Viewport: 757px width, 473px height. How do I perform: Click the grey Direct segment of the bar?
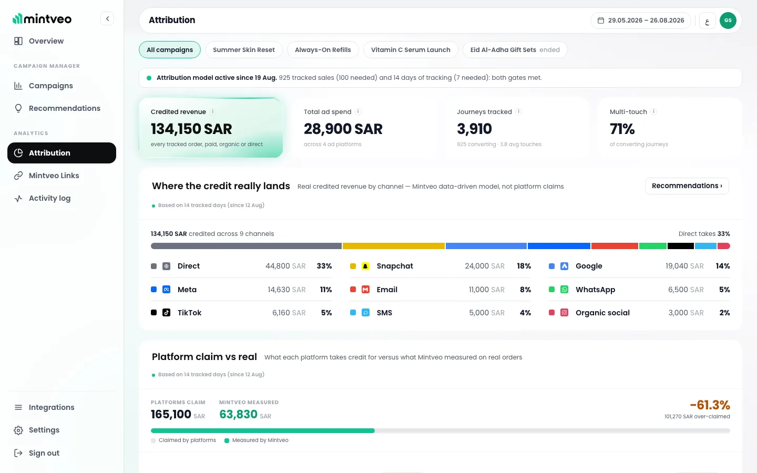[x=246, y=246]
